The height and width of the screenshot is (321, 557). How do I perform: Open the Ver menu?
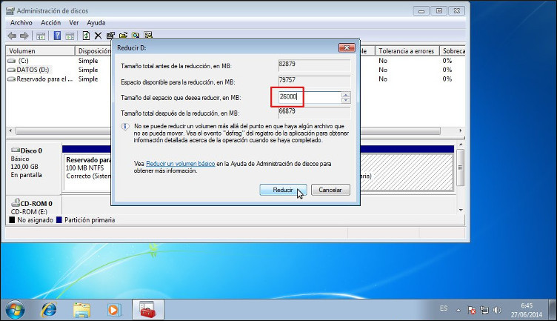pos(74,23)
